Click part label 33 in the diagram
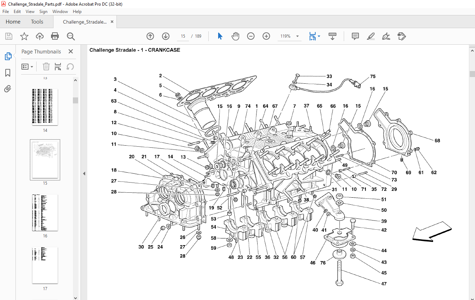Screen dimensions: 475x300 click(x=329, y=76)
